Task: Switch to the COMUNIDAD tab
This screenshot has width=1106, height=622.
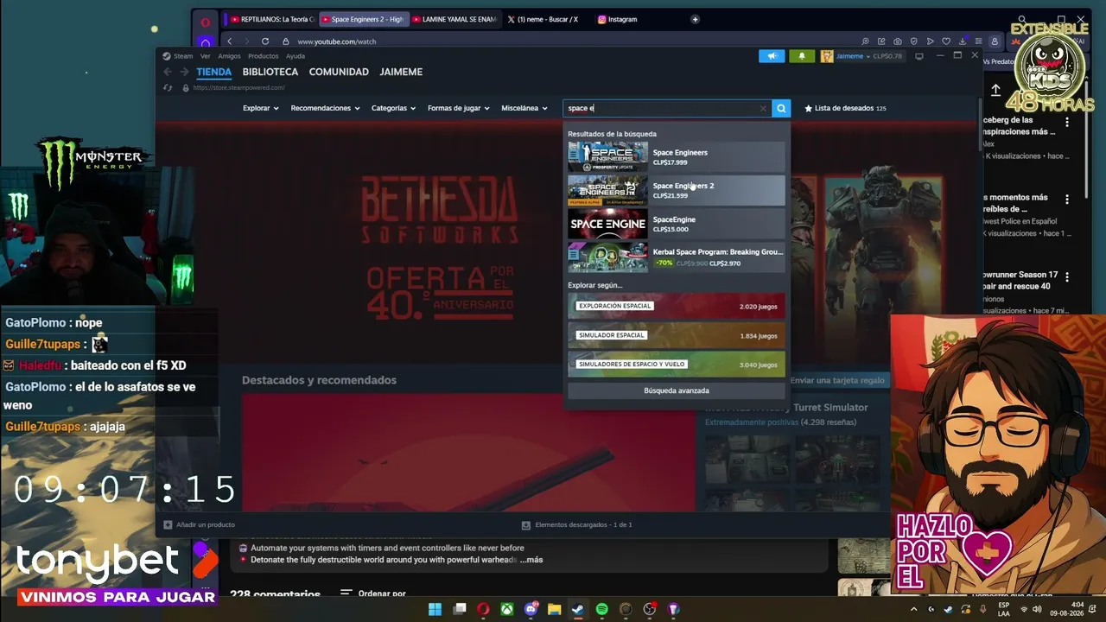Action: 339,73
